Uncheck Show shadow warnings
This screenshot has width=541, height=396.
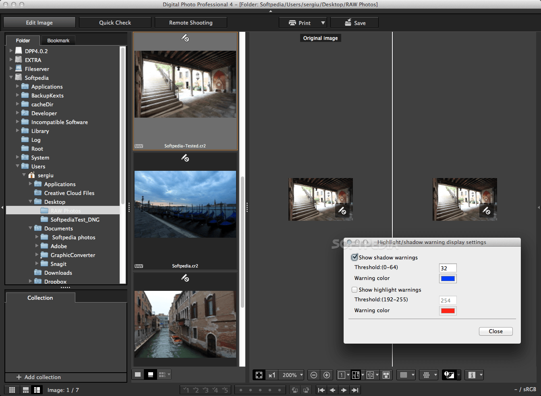(354, 257)
